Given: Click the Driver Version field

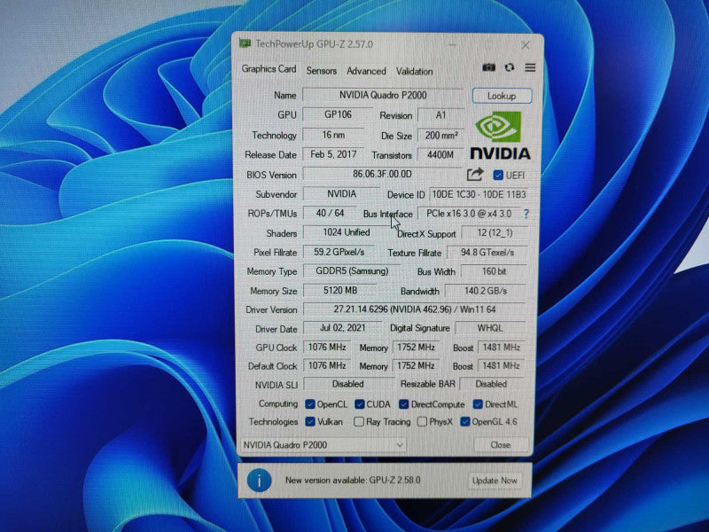Looking at the screenshot, I should click(x=414, y=309).
